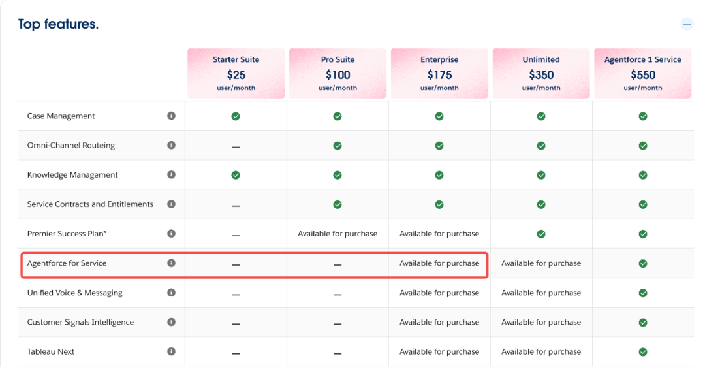This screenshot has height=367, width=705.
Task: Open info tooltip for Knowledge Management
Action: pyautogui.click(x=171, y=174)
